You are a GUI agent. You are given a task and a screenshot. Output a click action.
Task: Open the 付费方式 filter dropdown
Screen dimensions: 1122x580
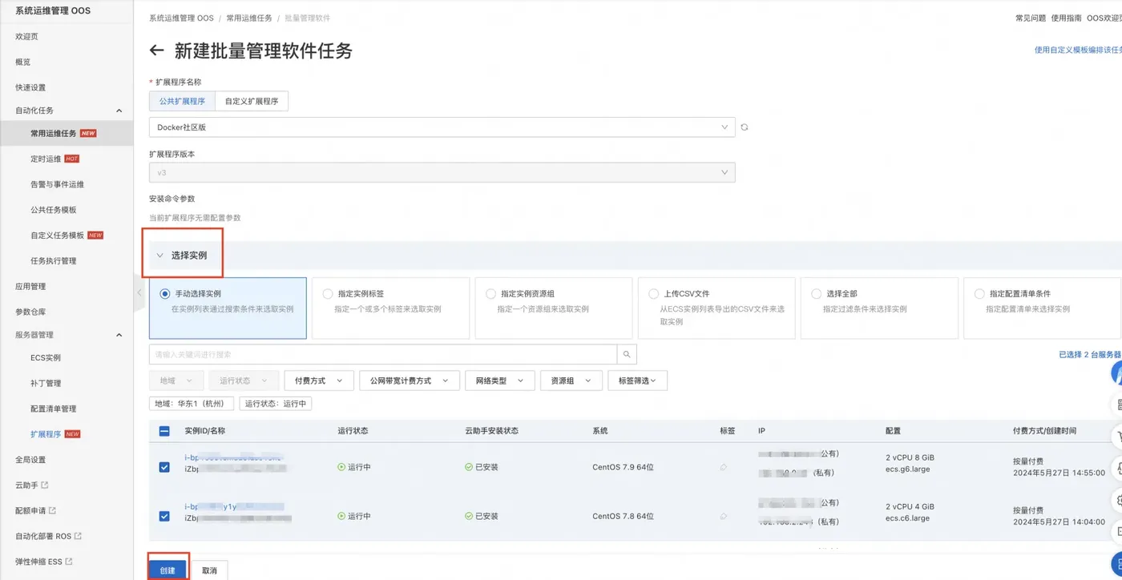(318, 381)
